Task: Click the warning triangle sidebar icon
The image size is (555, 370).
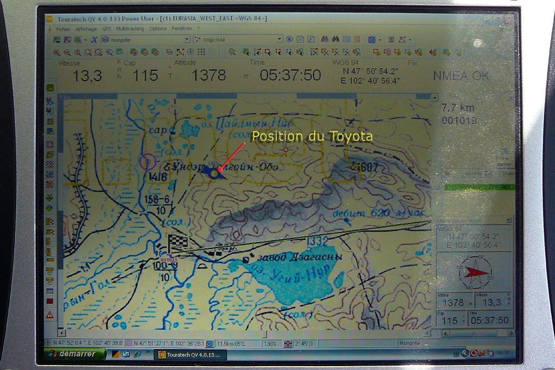Action: (x=50, y=315)
